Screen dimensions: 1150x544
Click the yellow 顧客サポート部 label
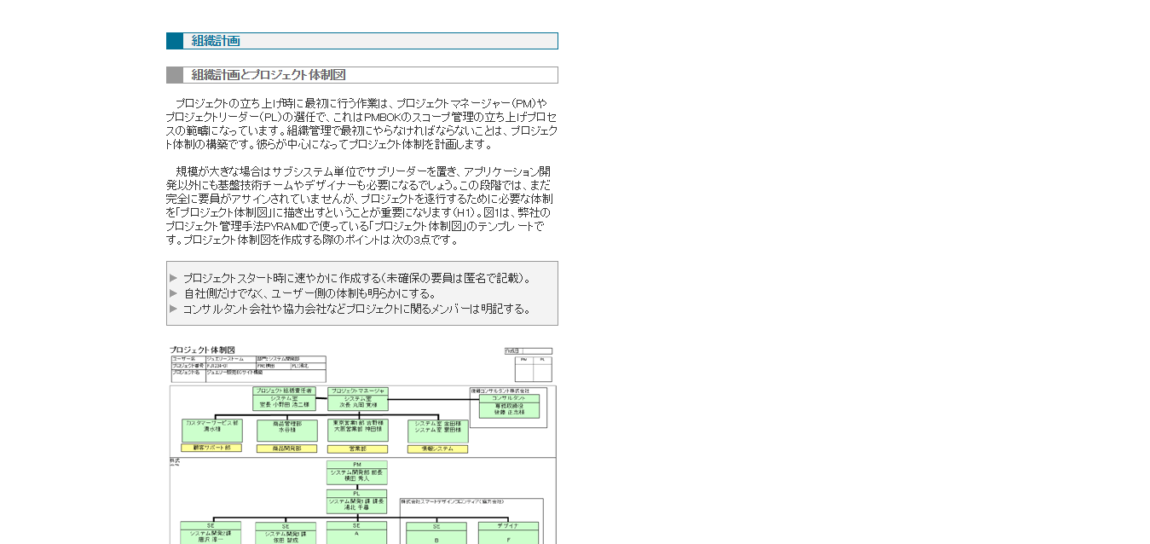click(211, 448)
